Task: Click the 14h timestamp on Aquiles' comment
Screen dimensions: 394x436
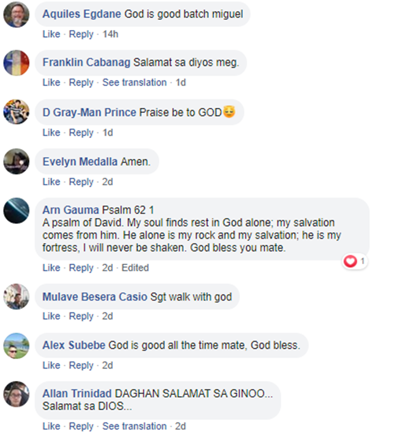Action: [x=110, y=34]
